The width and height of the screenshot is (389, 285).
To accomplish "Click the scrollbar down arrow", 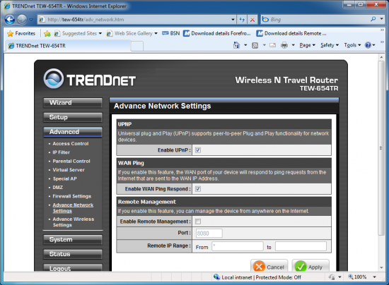I will pyautogui.click(x=381, y=268).
